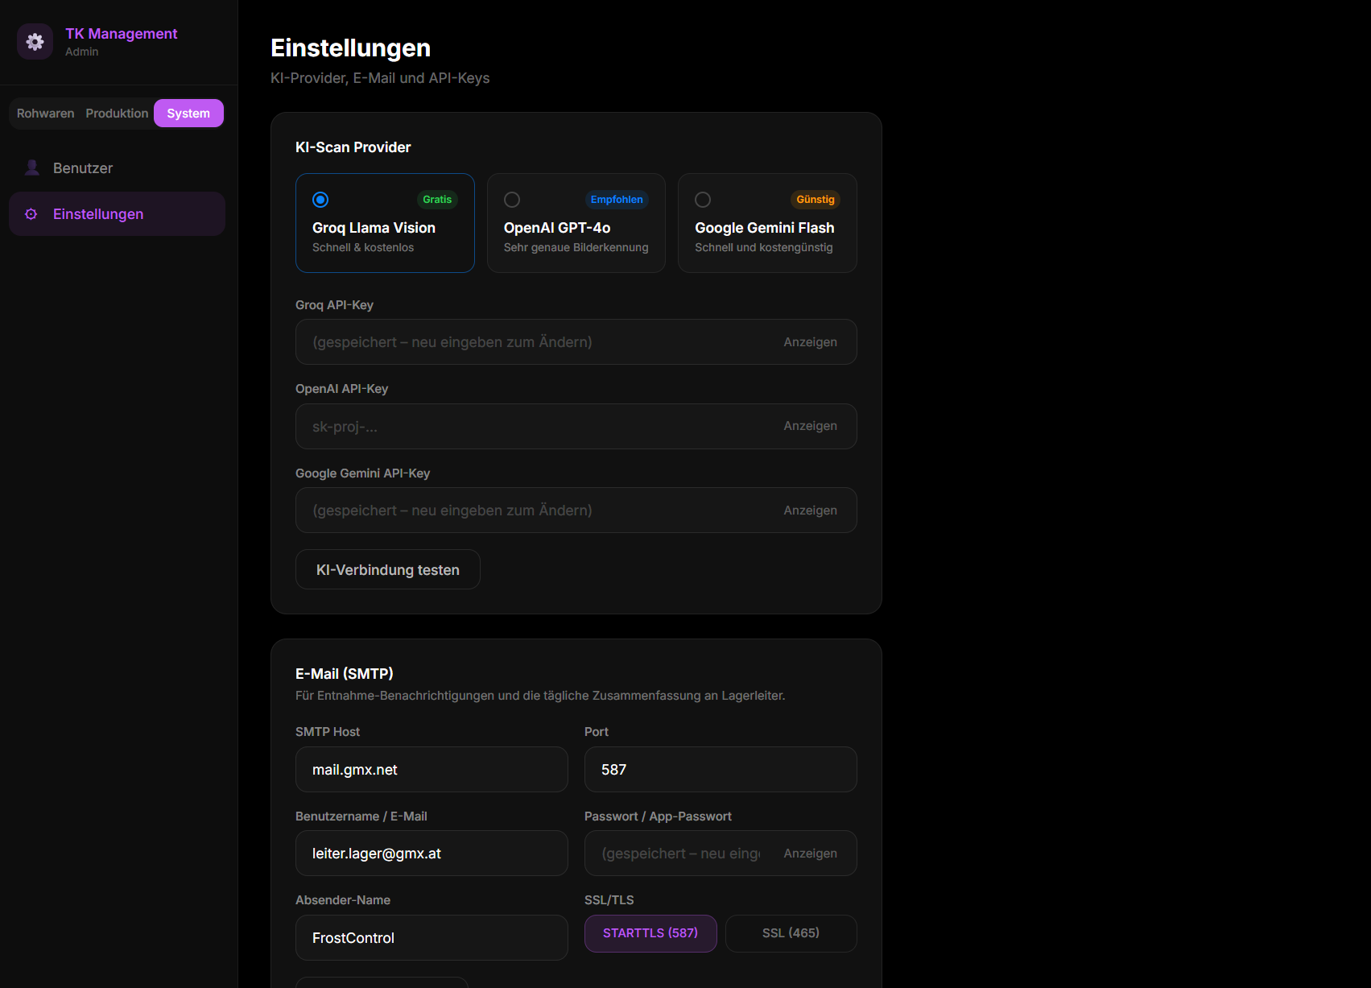Switch SSL/TLS to SSL (465)

(x=790, y=933)
